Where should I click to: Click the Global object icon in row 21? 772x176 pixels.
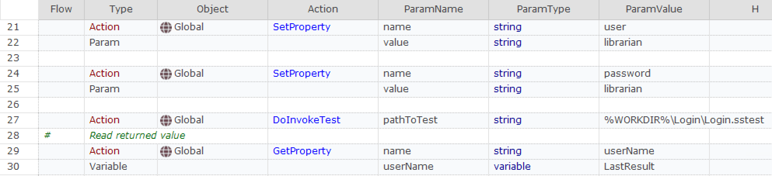[166, 28]
